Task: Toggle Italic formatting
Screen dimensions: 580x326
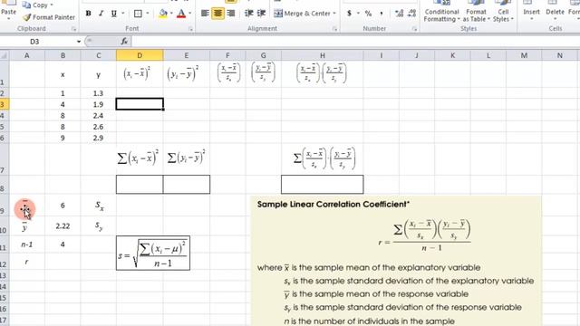Action: click(101, 14)
